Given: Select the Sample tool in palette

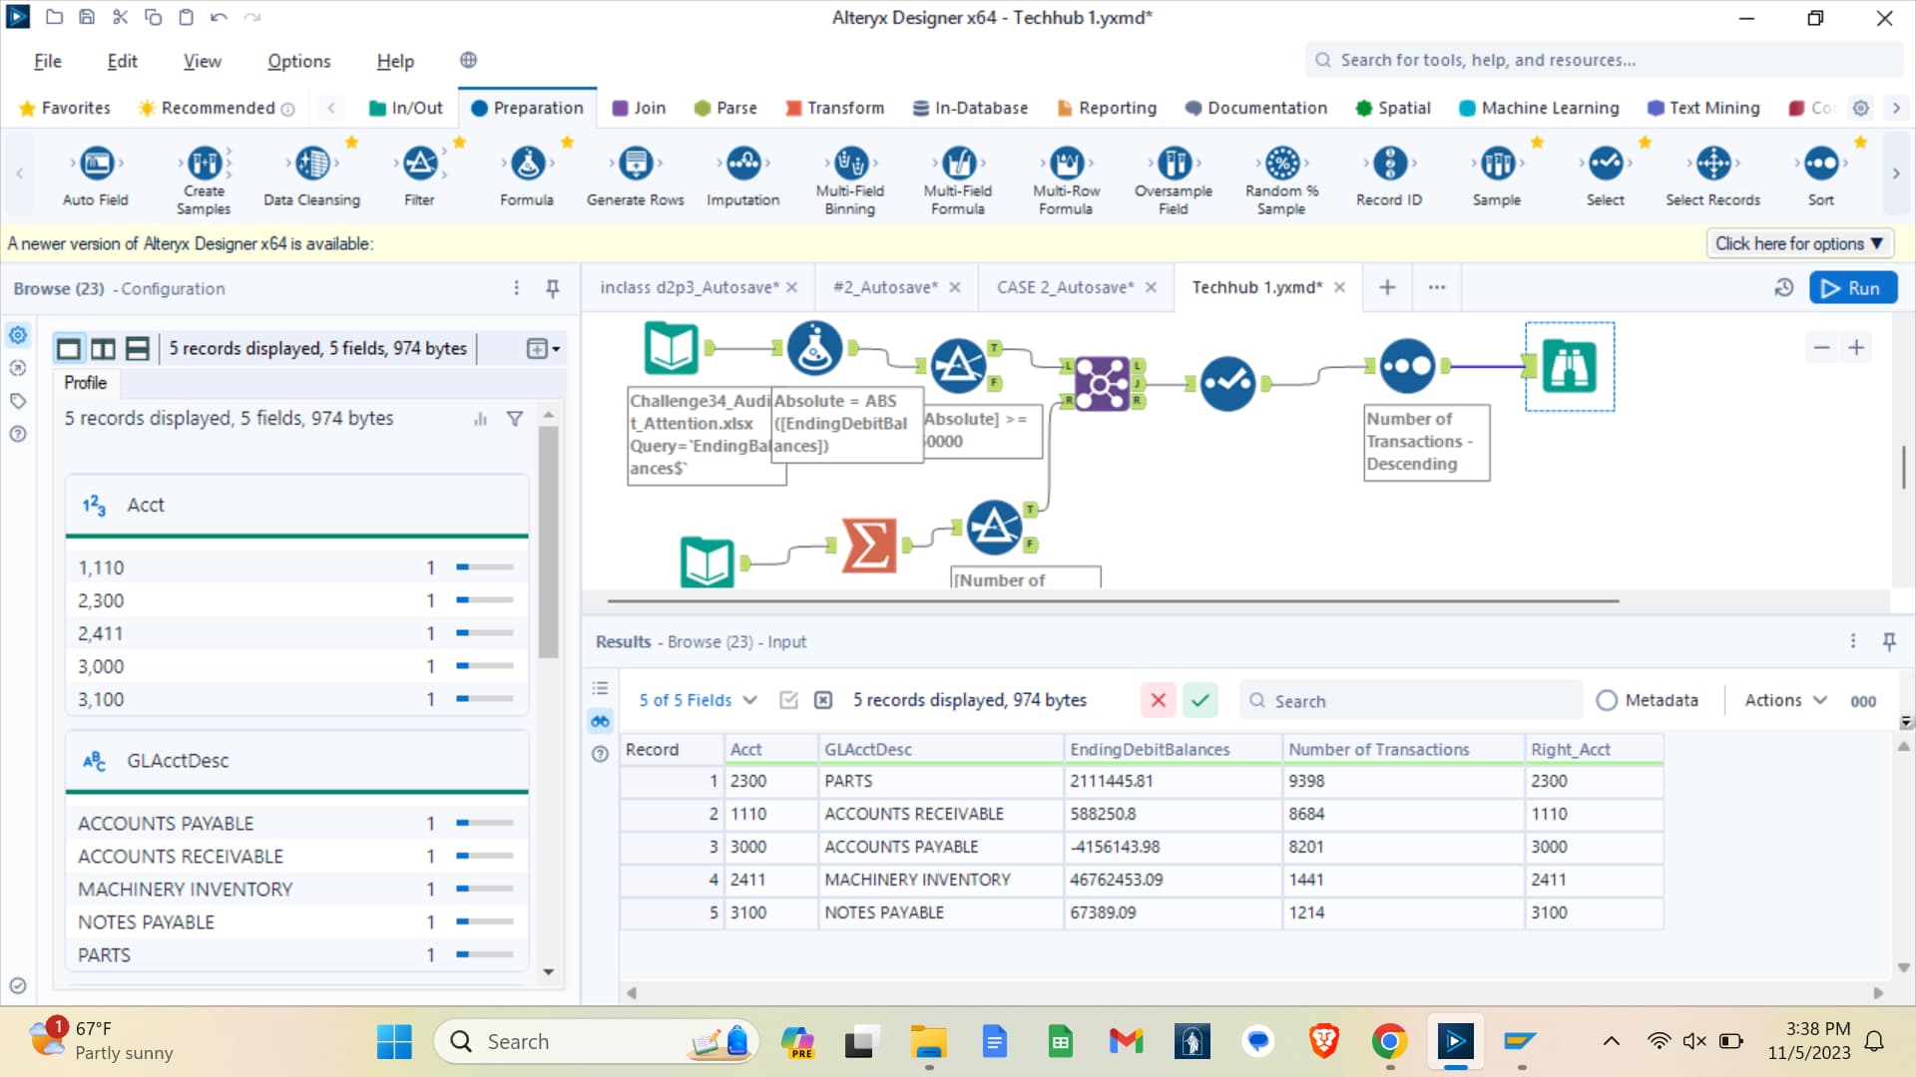Looking at the screenshot, I should [1497, 176].
